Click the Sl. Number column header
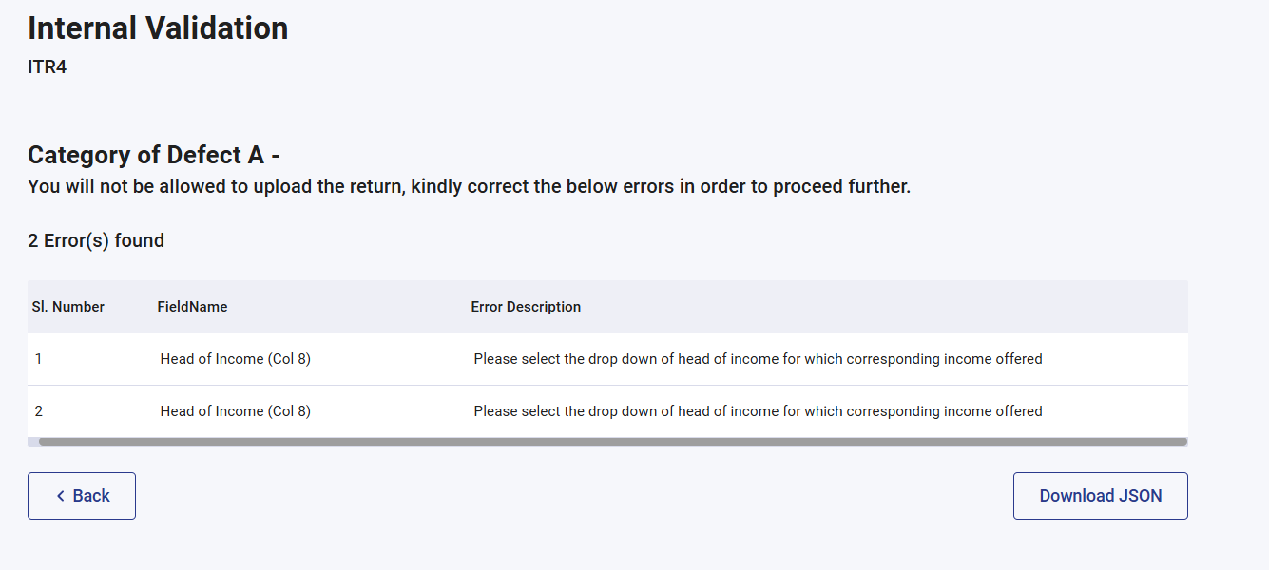Image resolution: width=1269 pixels, height=570 pixels. pos(68,307)
